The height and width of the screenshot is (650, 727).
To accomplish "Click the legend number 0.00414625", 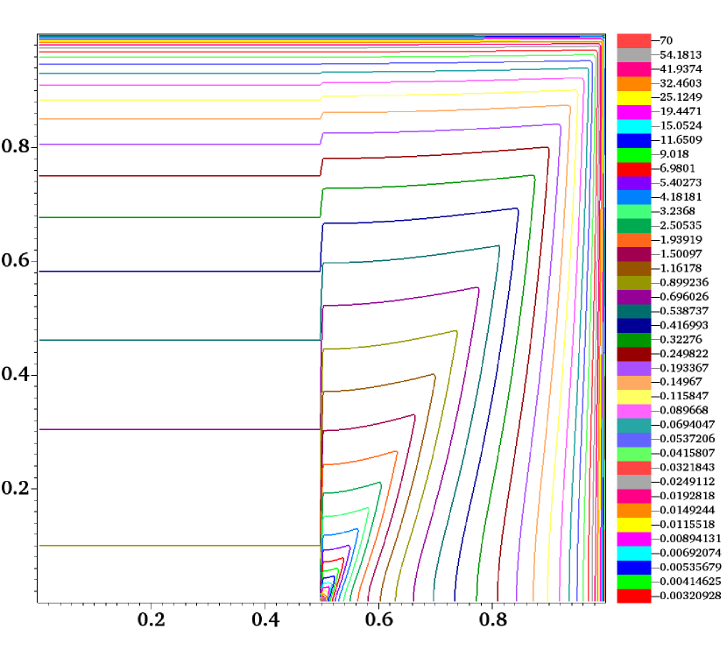I will [x=690, y=582].
